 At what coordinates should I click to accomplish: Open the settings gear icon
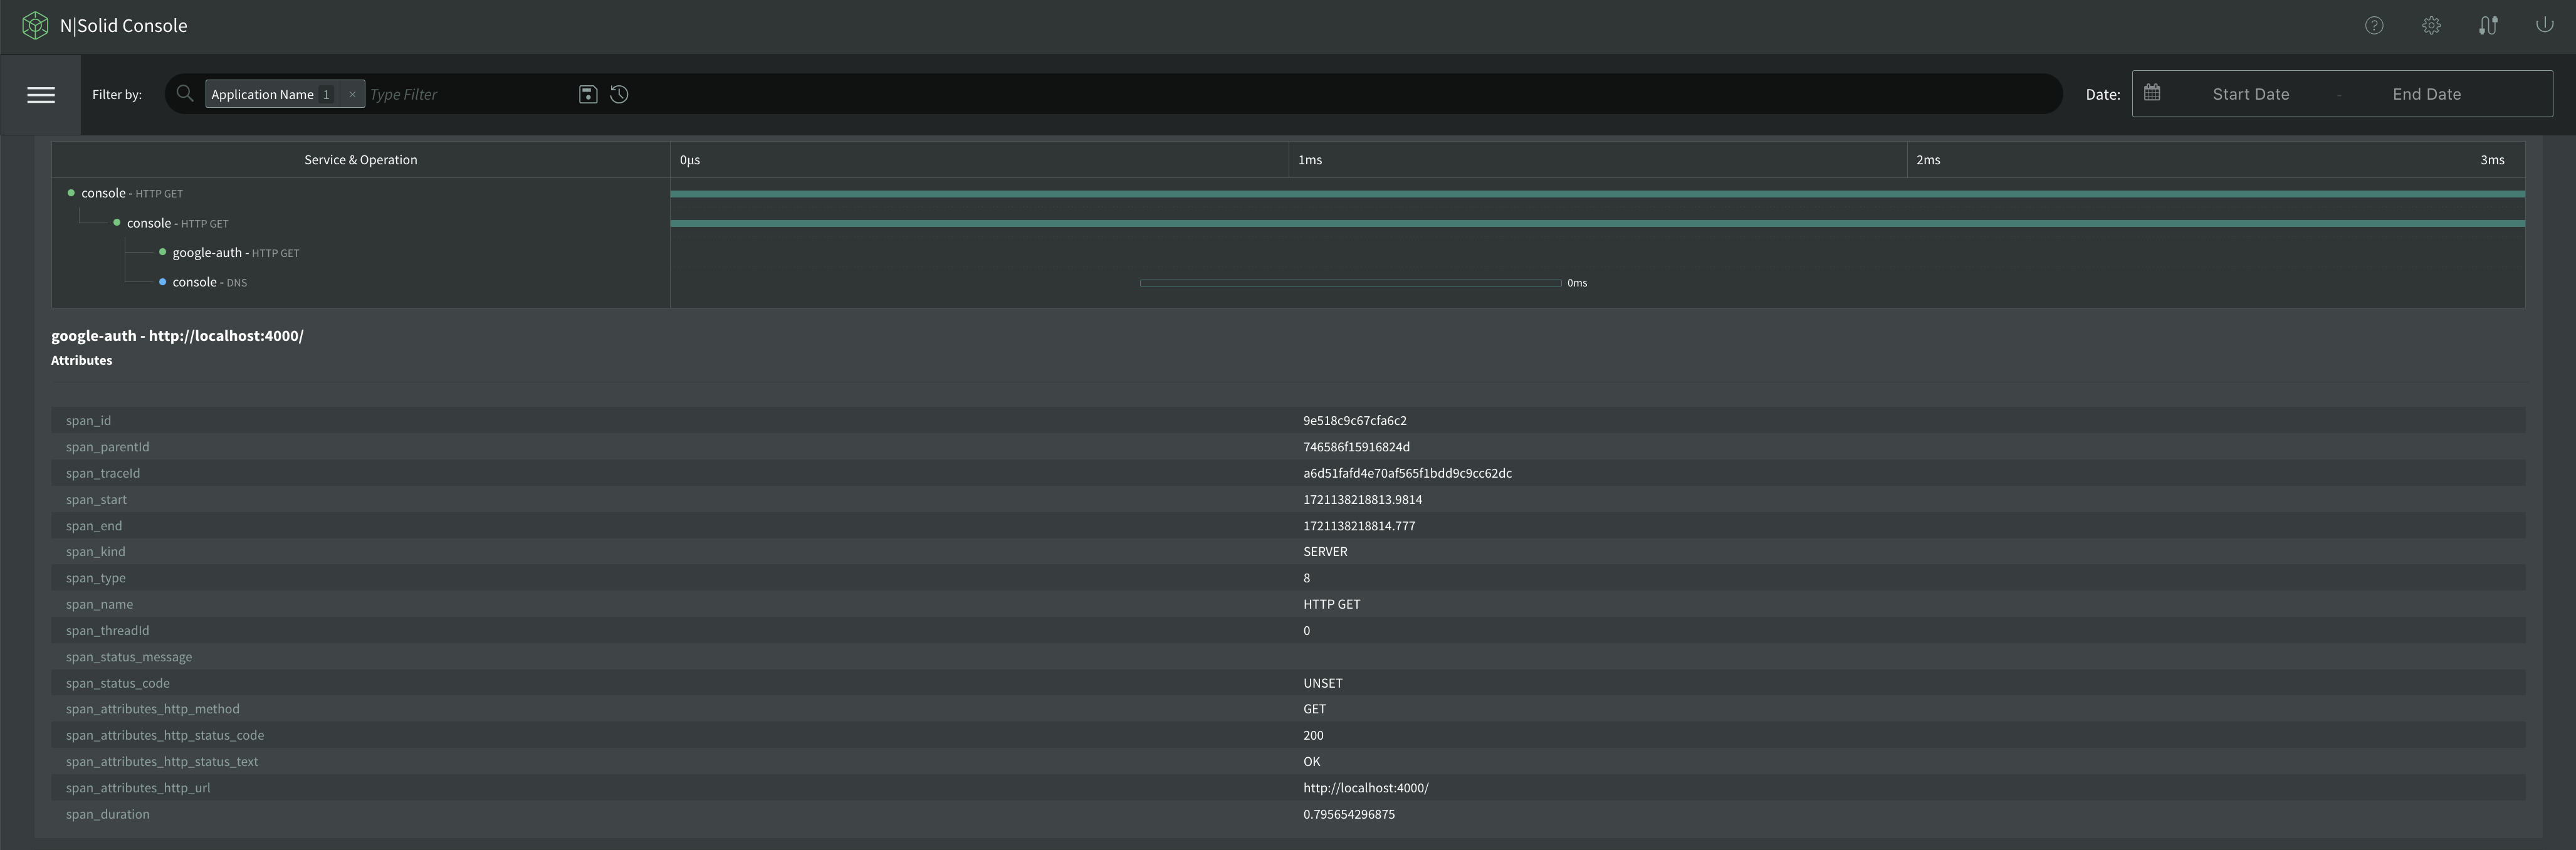[2431, 26]
